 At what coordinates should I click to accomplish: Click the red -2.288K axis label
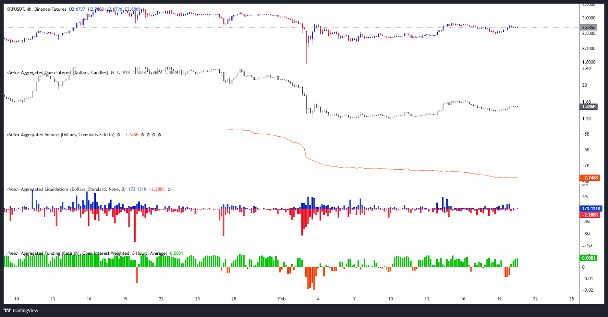coord(590,215)
